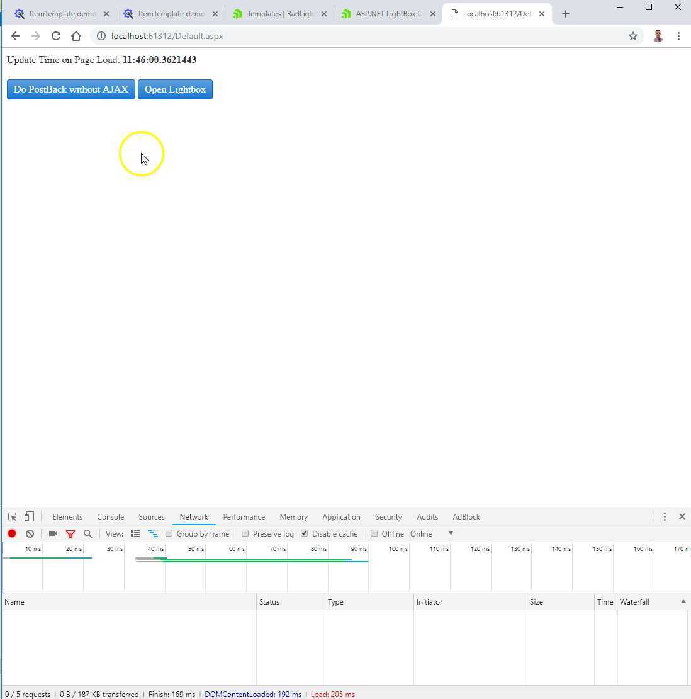
Task: Enable capture screenshots (camera icon)
Action: point(53,533)
